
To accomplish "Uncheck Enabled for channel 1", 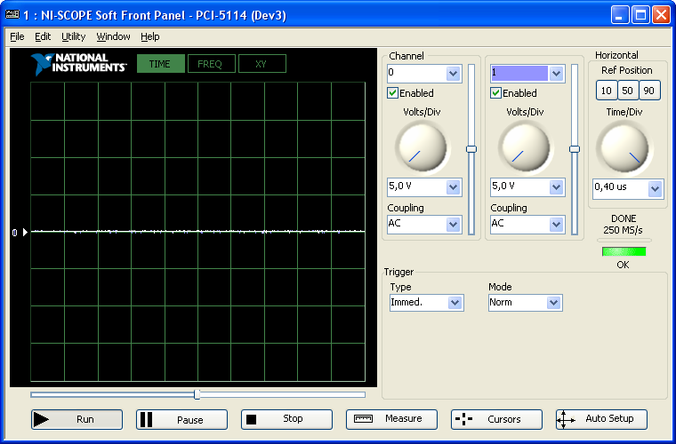I will pyautogui.click(x=495, y=93).
